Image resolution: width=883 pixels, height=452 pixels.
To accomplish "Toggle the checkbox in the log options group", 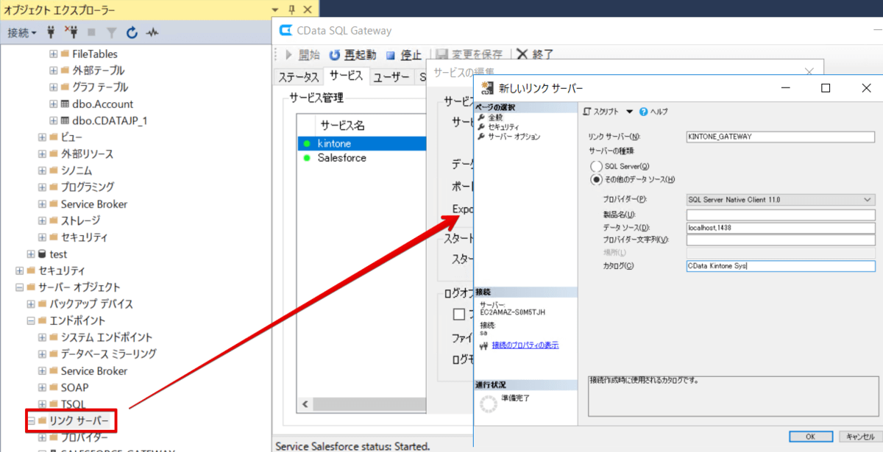I will point(459,315).
